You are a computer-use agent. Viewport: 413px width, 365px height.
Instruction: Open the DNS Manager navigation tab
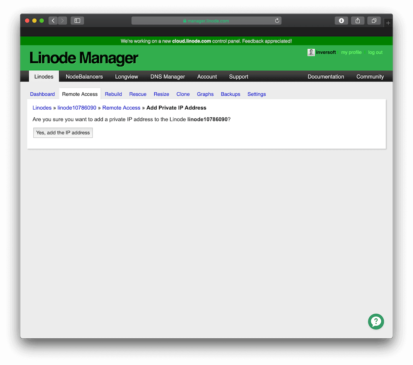pyautogui.click(x=167, y=76)
